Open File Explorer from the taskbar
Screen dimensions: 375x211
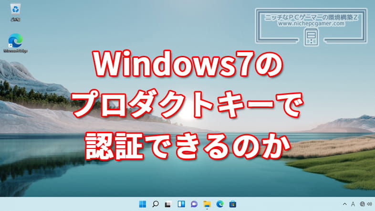pos(207,204)
